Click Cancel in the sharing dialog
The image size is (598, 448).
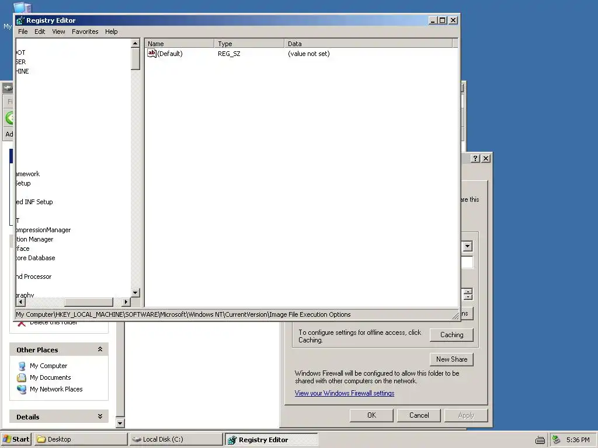(419, 415)
